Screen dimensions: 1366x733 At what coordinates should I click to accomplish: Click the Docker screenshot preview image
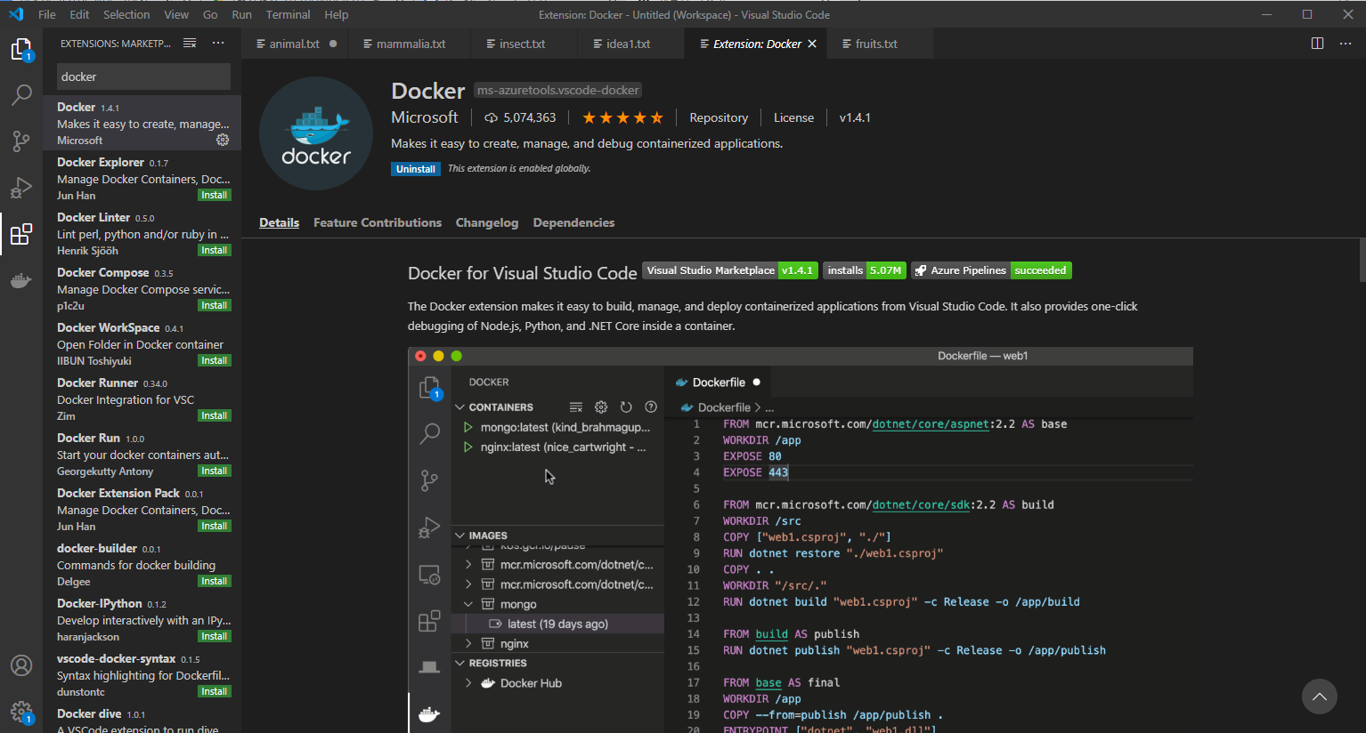tap(801, 540)
